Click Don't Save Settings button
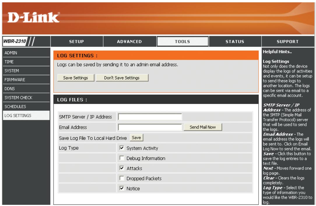Image resolution: width=316 pixels, height=206 pixels. pos(122,78)
